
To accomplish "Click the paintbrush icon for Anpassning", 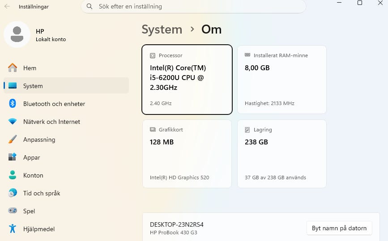I will tap(13, 139).
